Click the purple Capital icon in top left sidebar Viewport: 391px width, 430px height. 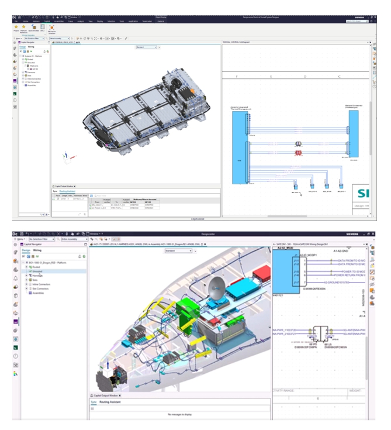point(15,81)
